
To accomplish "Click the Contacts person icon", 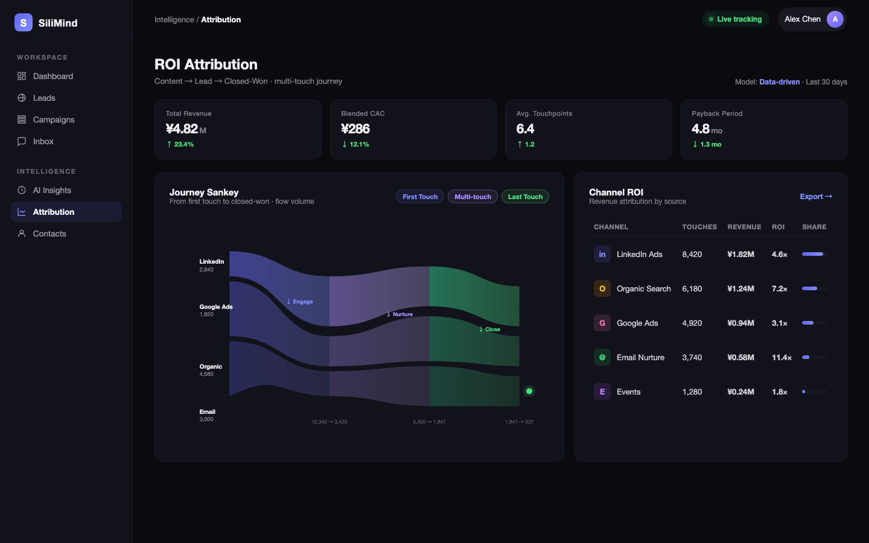I will click(x=22, y=233).
